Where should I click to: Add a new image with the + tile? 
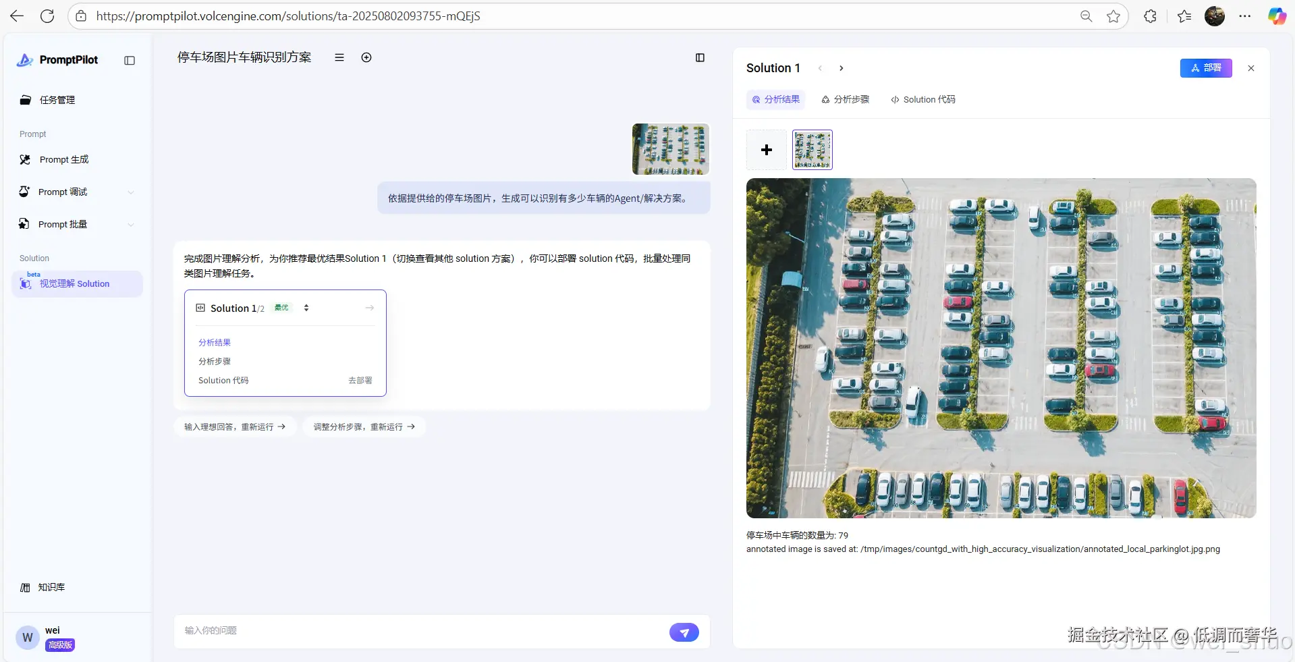[766, 150]
